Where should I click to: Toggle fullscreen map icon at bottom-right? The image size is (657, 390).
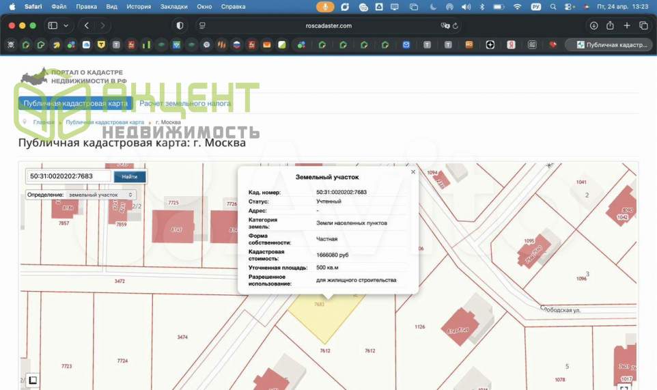624,387
